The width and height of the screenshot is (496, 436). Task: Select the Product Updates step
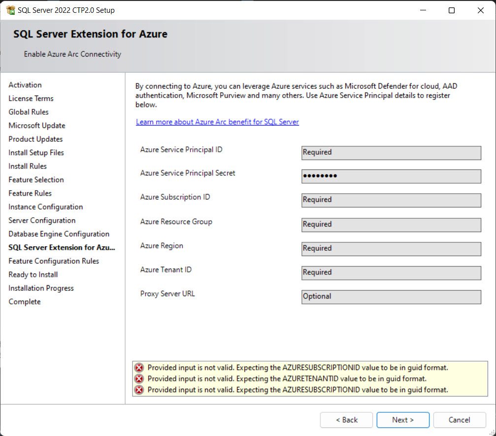35,139
